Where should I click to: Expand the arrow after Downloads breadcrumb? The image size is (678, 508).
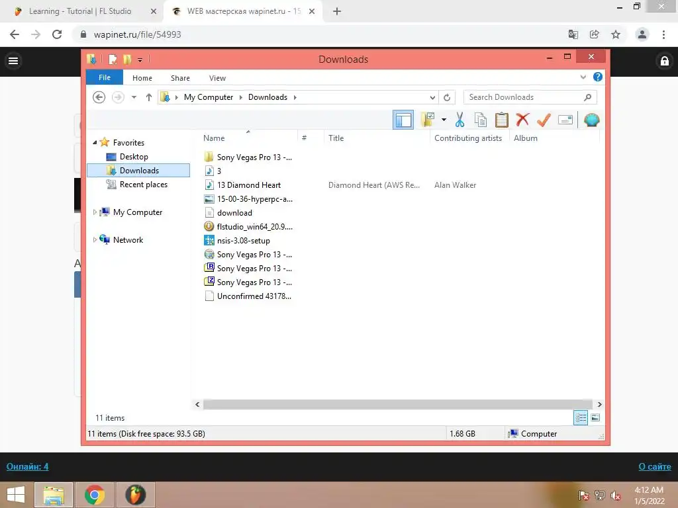point(295,97)
